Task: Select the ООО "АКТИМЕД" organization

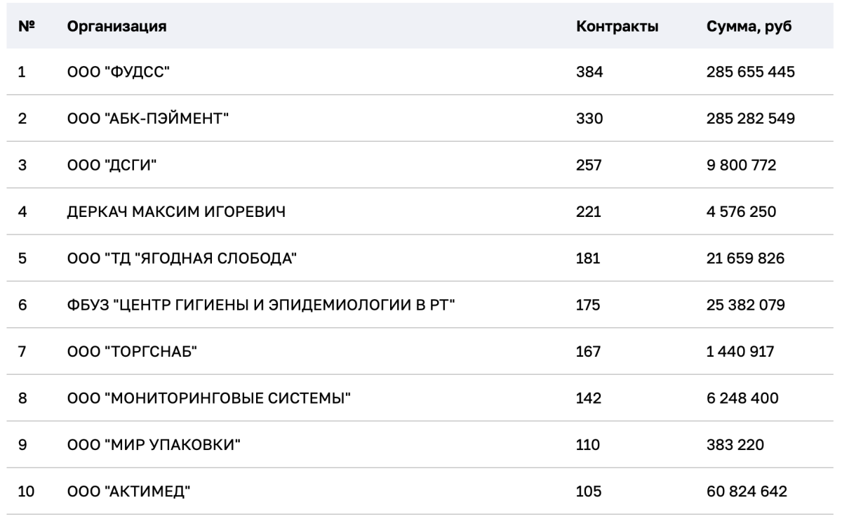Action: [128, 491]
